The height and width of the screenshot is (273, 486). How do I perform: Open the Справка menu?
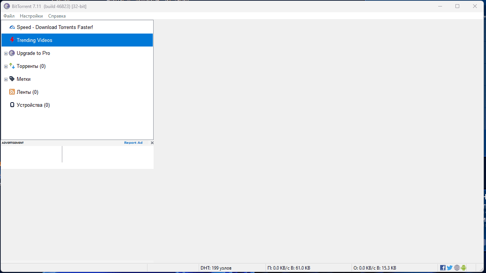[57, 16]
